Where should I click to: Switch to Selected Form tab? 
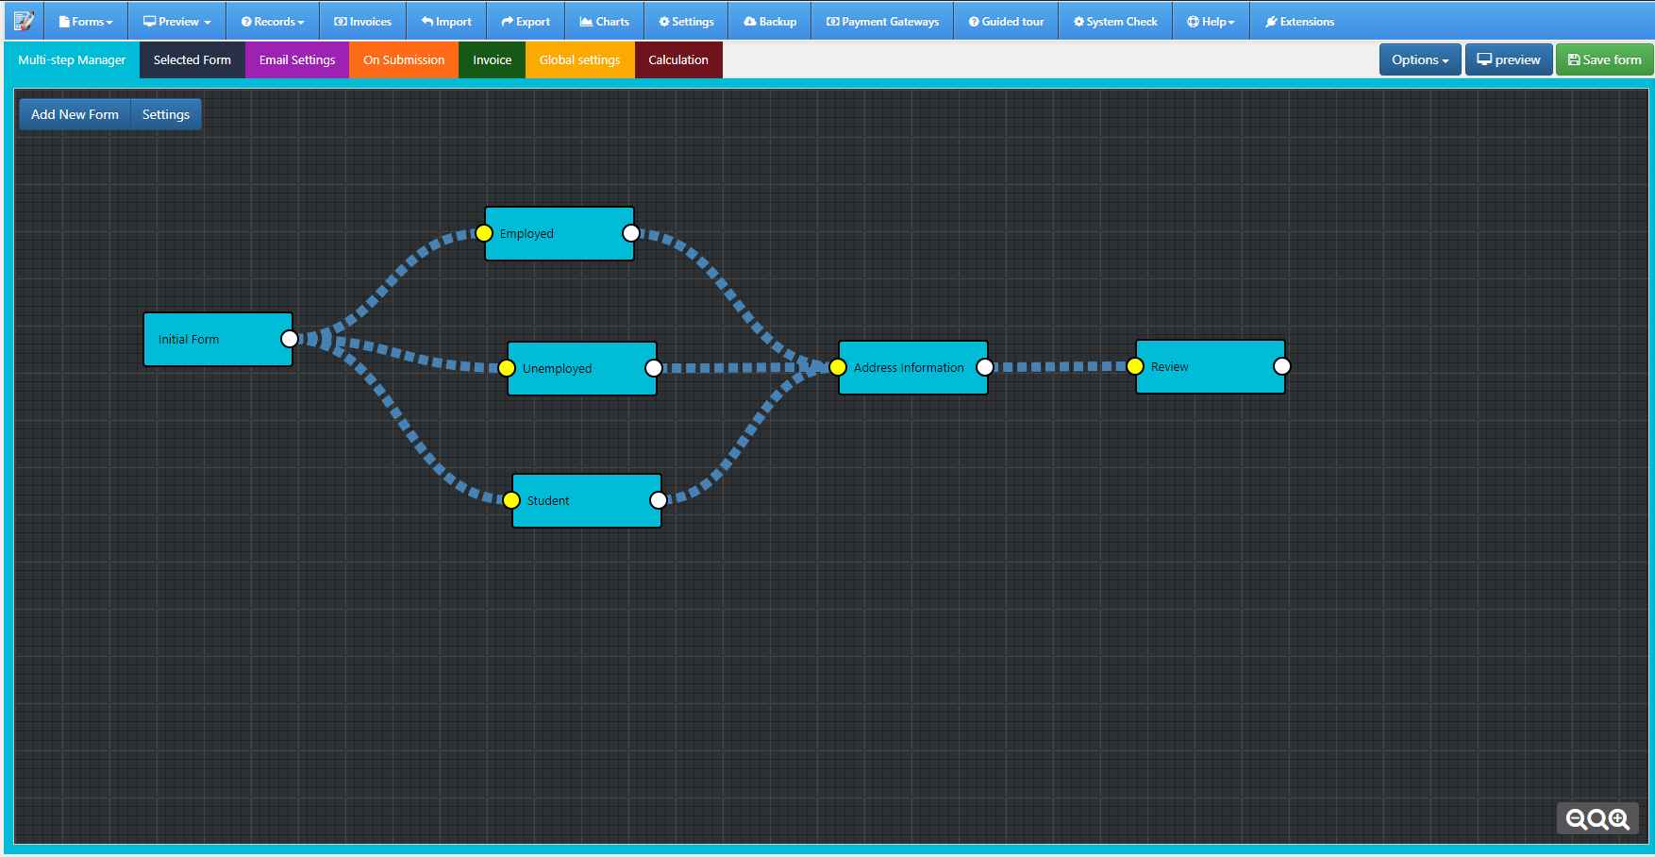coord(192,59)
